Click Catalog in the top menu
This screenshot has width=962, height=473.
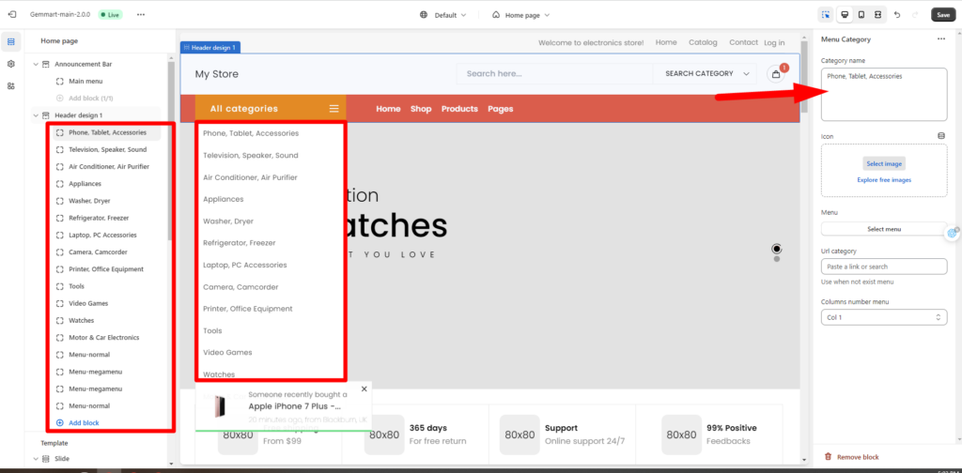(x=703, y=42)
